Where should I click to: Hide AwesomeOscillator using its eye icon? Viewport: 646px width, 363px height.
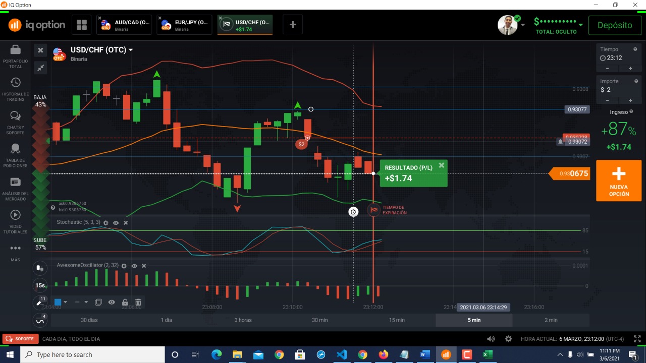click(x=134, y=266)
